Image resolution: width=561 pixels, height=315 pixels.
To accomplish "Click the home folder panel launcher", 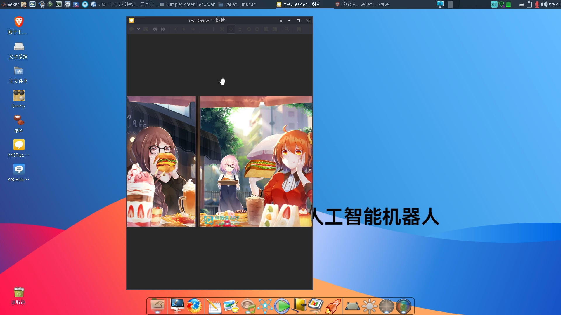I will pyautogui.click(x=24, y=4).
